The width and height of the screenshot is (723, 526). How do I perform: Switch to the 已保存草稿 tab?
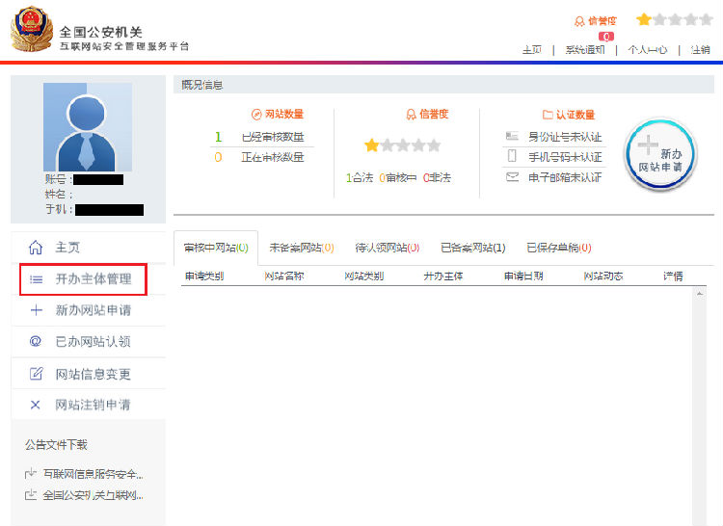pos(558,249)
